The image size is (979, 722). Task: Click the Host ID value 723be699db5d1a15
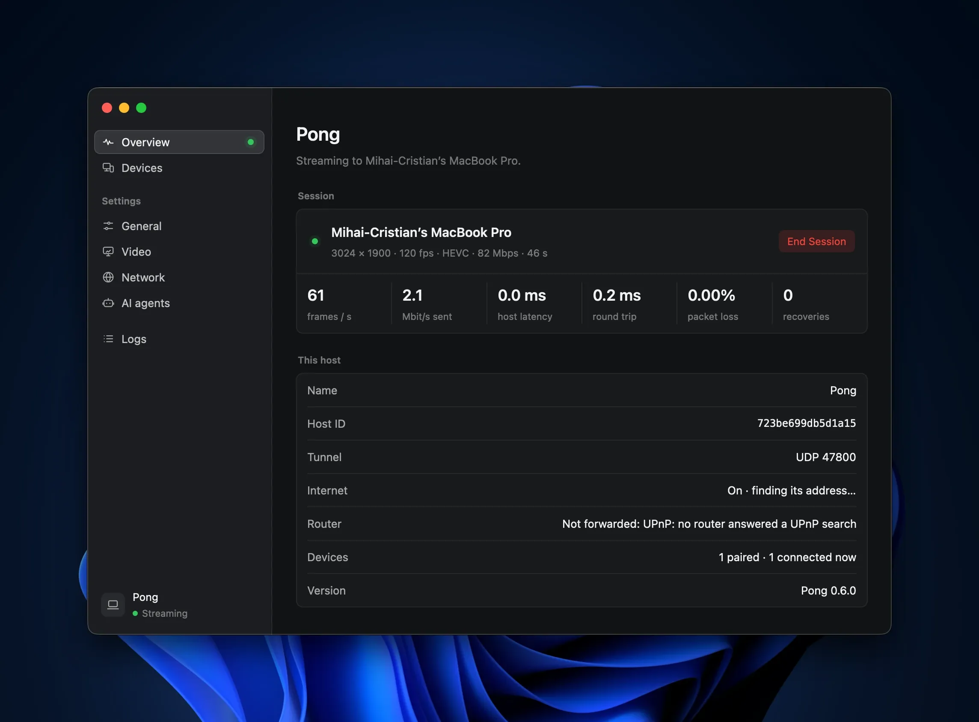click(x=806, y=423)
